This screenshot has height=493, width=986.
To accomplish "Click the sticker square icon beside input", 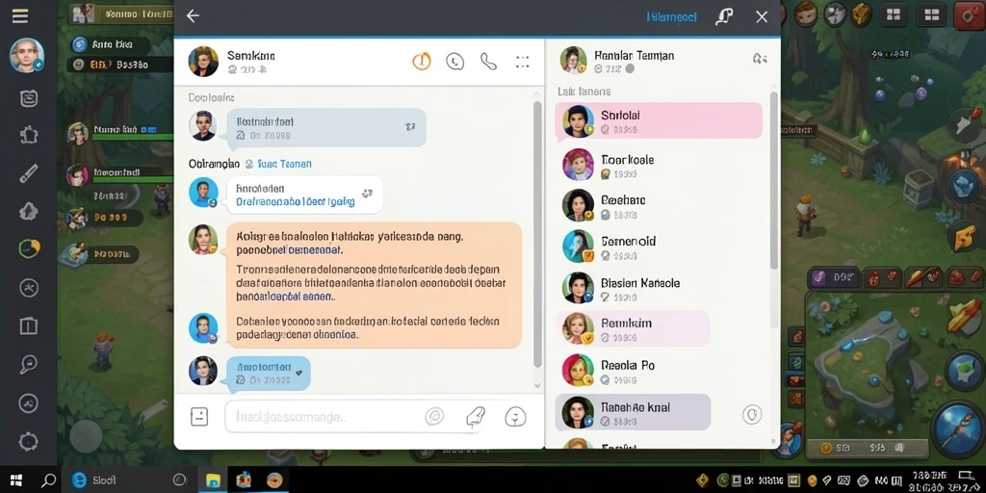I will (x=199, y=416).
